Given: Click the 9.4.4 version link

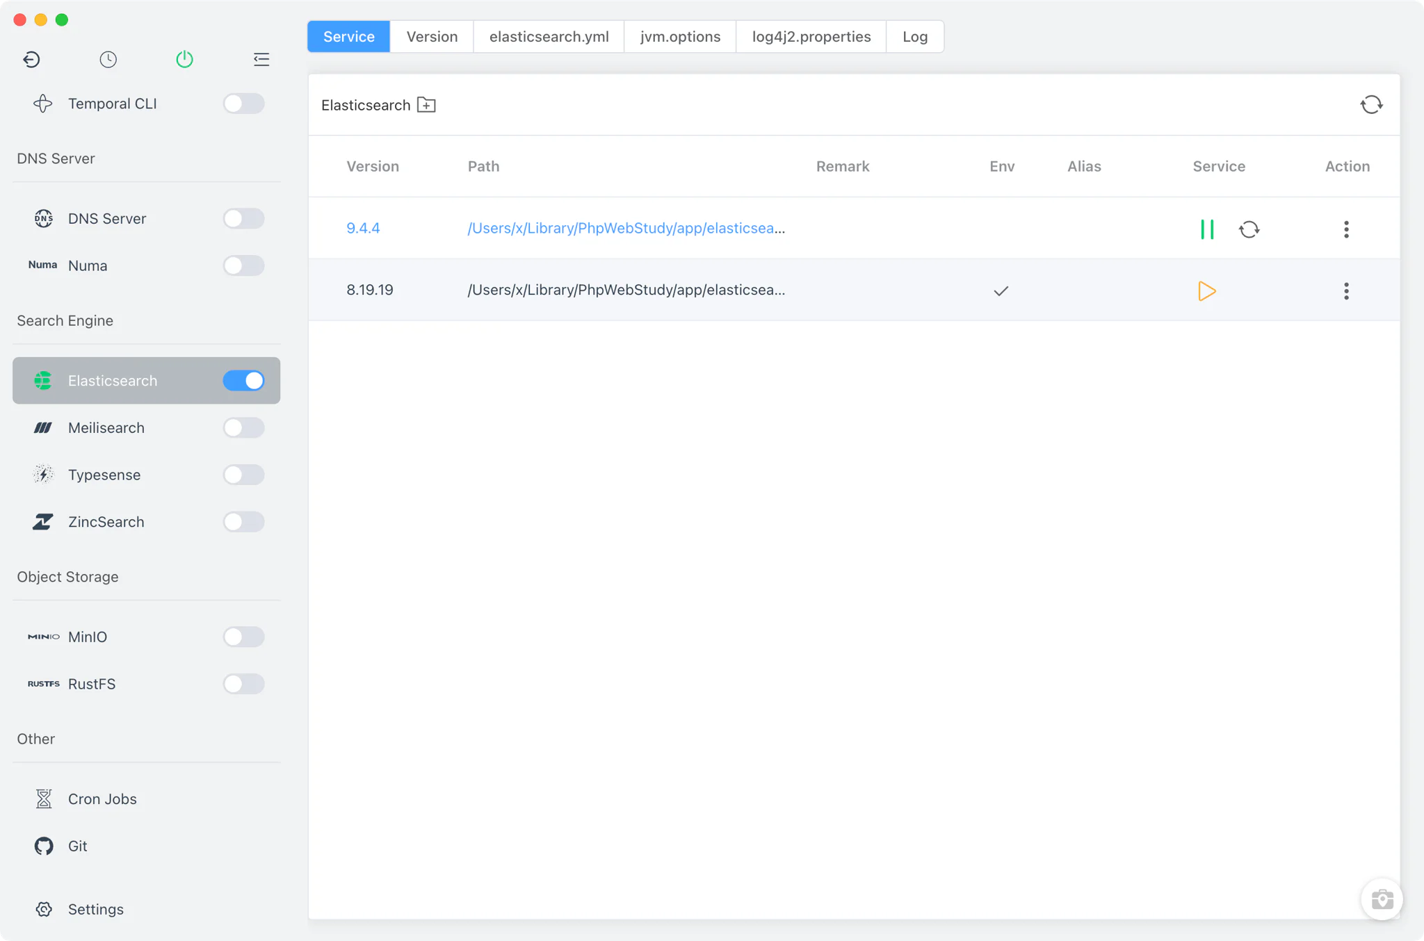Looking at the screenshot, I should (363, 228).
